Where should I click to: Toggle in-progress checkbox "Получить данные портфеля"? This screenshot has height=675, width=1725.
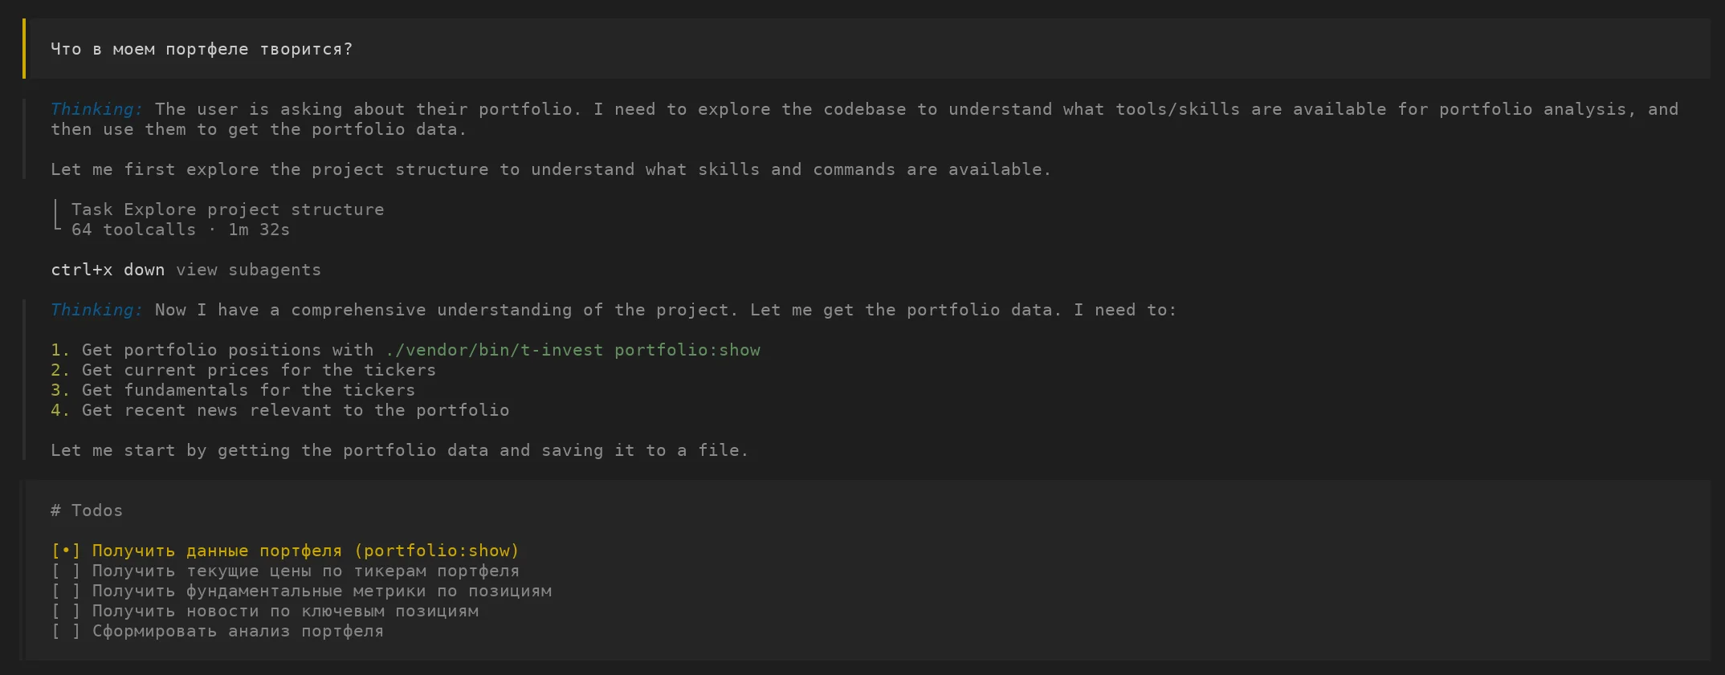tap(66, 551)
